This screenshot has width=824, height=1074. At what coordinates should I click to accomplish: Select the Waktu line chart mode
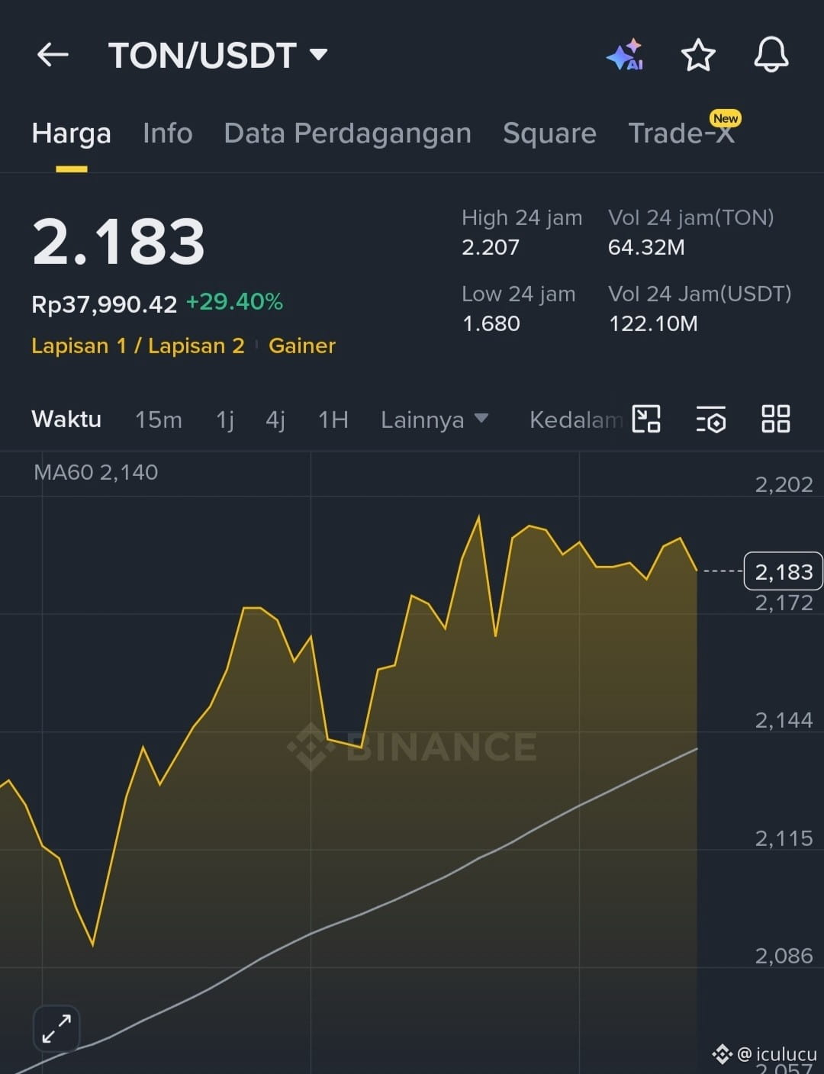(x=66, y=420)
